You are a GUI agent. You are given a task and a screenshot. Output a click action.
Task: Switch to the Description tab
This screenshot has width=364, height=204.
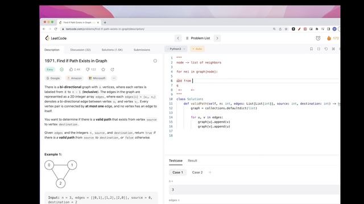[x=52, y=50]
